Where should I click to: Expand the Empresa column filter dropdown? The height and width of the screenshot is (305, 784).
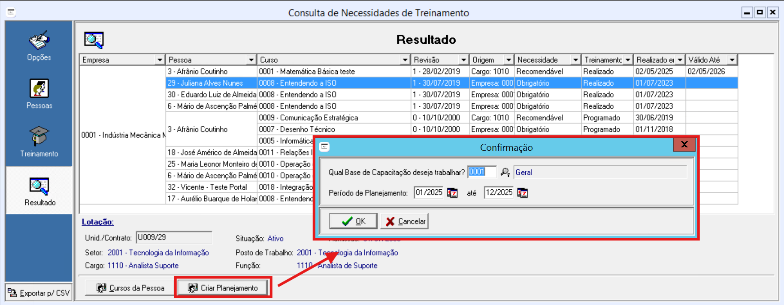coord(160,60)
